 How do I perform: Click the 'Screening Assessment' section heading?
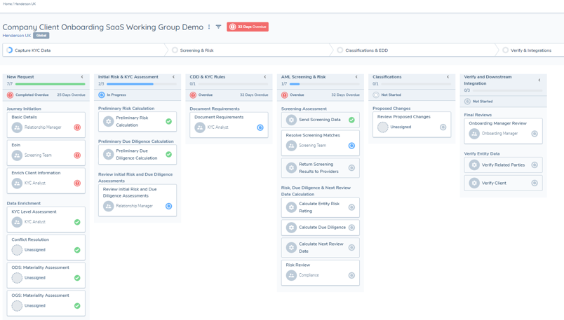(x=304, y=109)
